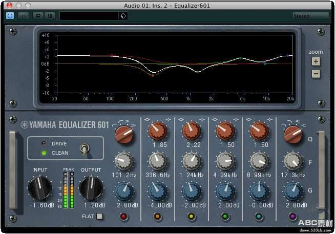Toggle the purple band 6 enable LED
This screenshot has width=335, height=234.
tap(292, 217)
